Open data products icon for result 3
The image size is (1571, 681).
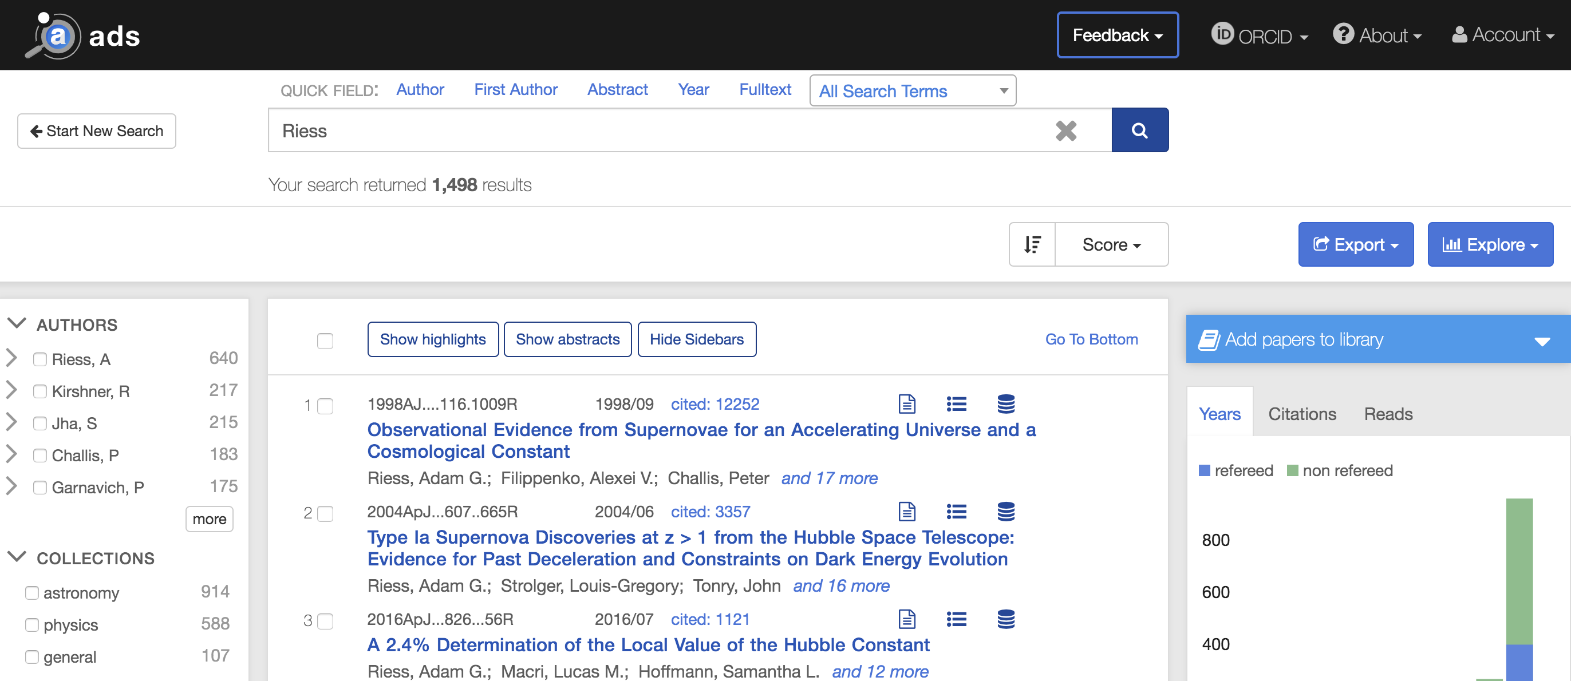[x=1006, y=619]
